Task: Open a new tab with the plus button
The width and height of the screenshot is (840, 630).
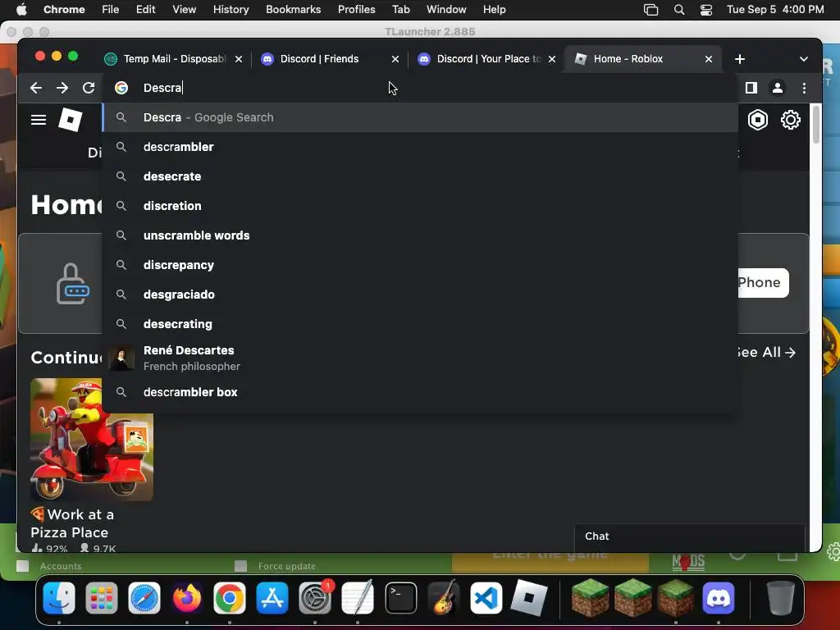Action: point(740,59)
